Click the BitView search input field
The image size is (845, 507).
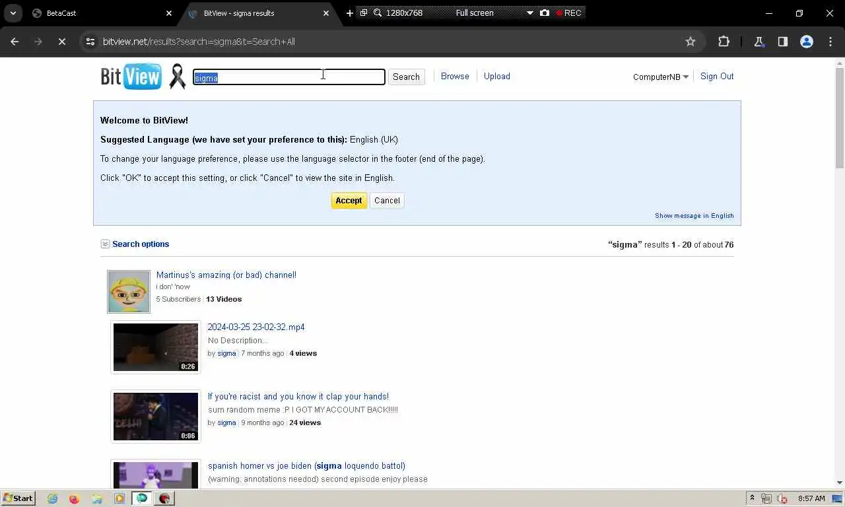coord(288,77)
